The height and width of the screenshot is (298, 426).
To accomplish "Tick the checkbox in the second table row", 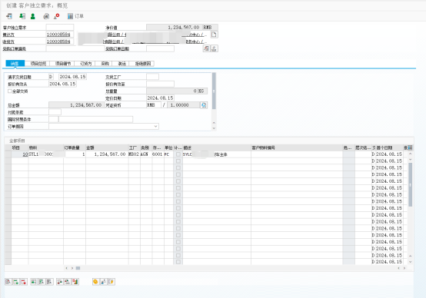I will coord(178,161).
